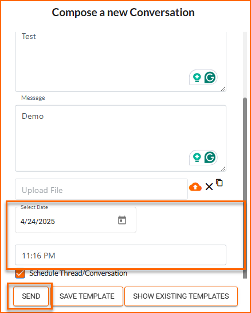Clear the uploaded file with X icon
The height and width of the screenshot is (313, 251).
tap(209, 187)
